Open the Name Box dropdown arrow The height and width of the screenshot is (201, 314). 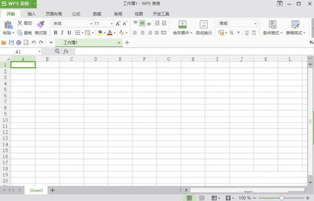[39, 51]
